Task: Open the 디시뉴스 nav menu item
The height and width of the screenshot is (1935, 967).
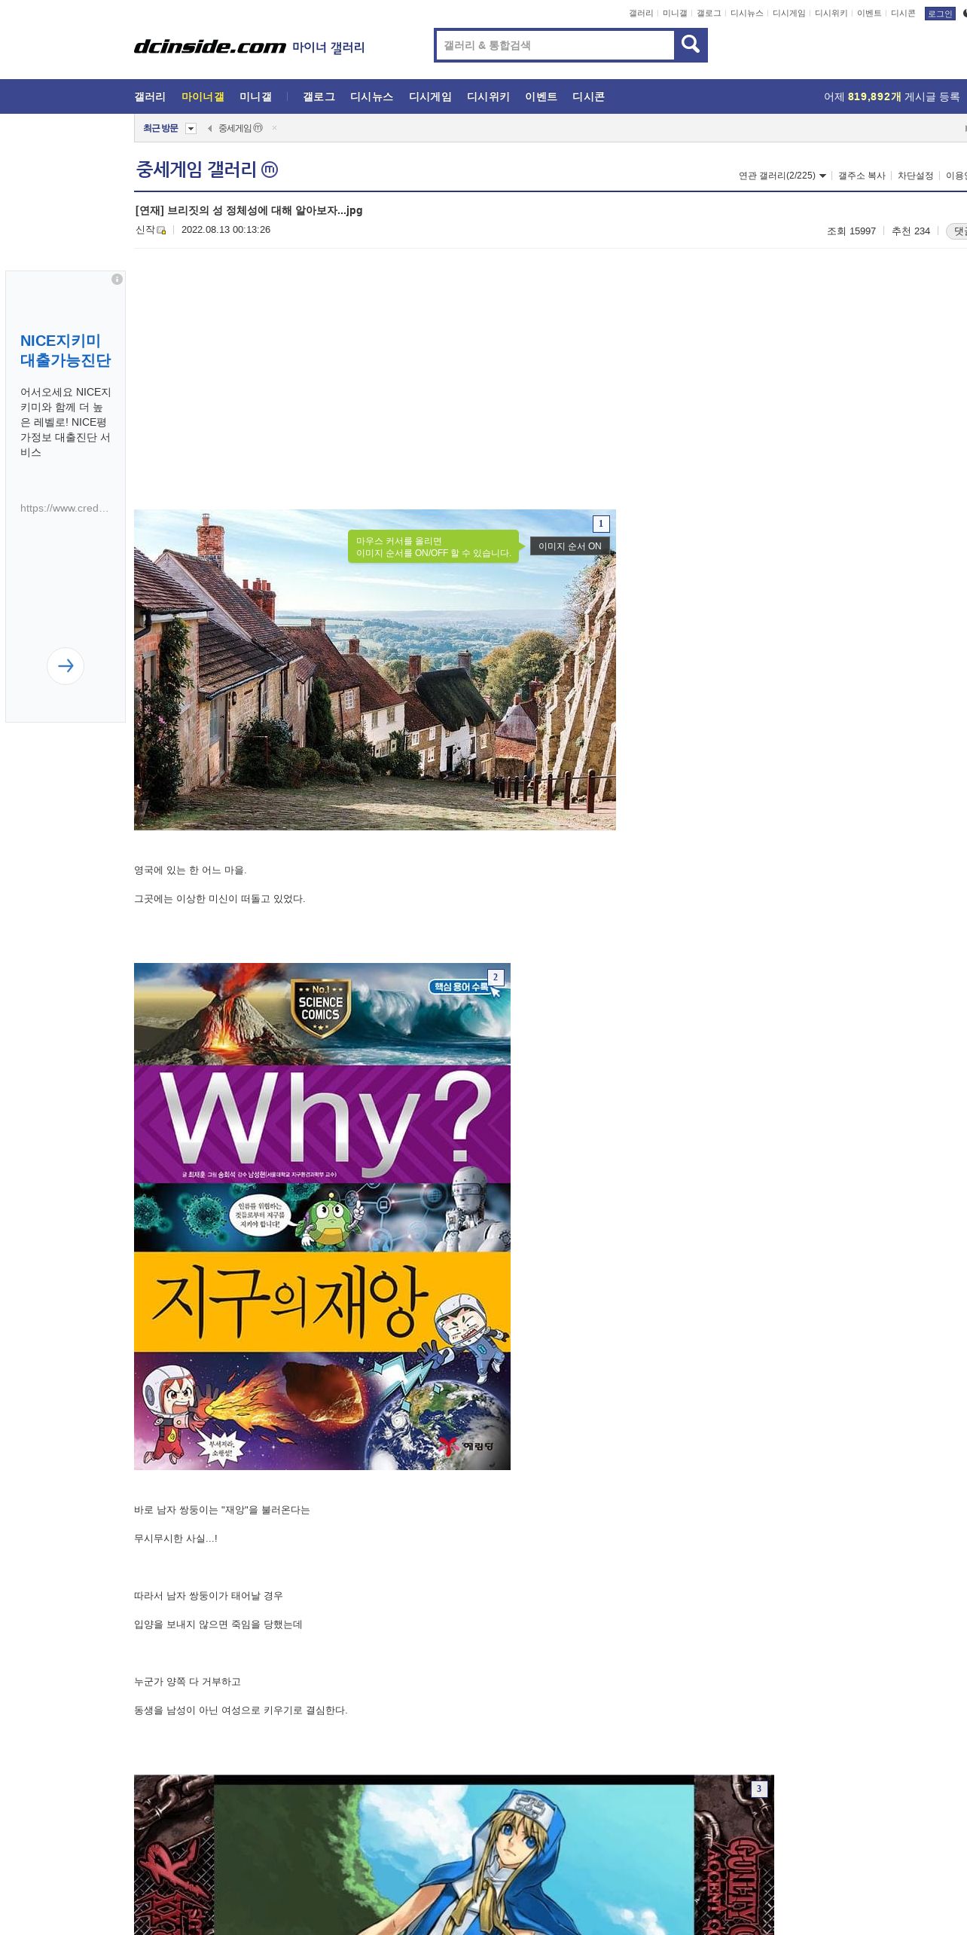Action: coord(371,96)
